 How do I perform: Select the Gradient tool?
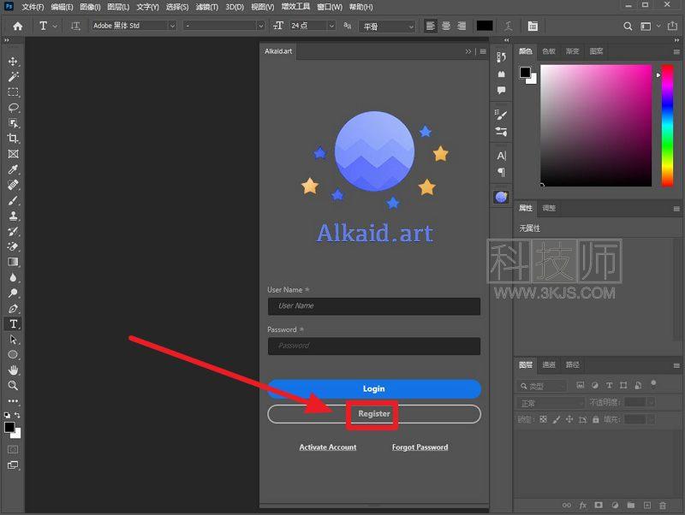point(13,262)
